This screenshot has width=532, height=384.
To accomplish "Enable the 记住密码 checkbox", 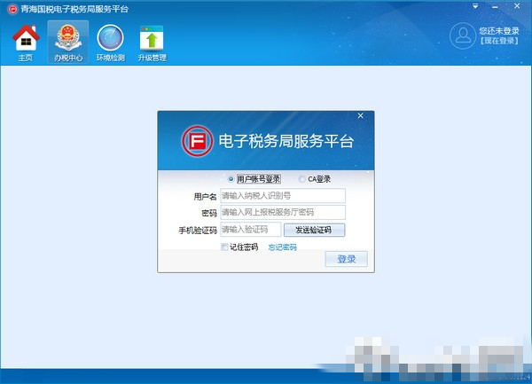I will click(x=224, y=247).
